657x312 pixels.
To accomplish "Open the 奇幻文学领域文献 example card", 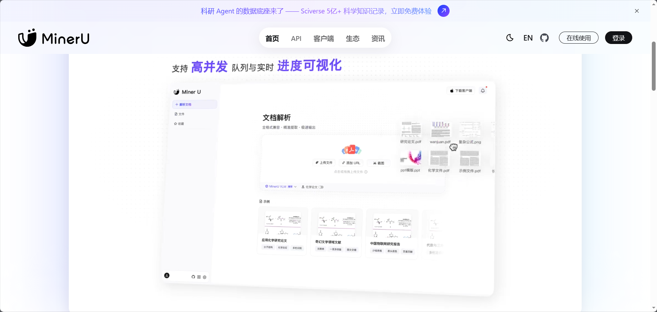I will point(336,233).
